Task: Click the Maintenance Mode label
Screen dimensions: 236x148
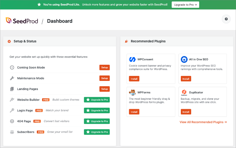Action: (x=31, y=78)
